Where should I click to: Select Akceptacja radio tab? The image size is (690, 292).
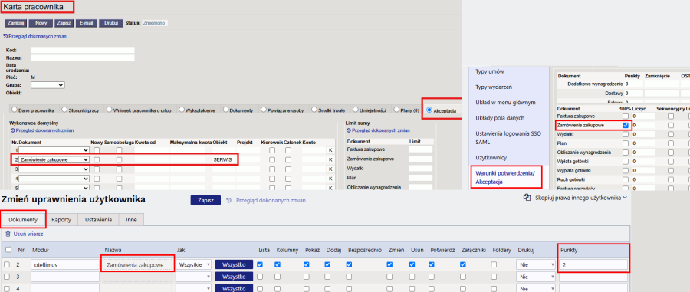pos(429,110)
